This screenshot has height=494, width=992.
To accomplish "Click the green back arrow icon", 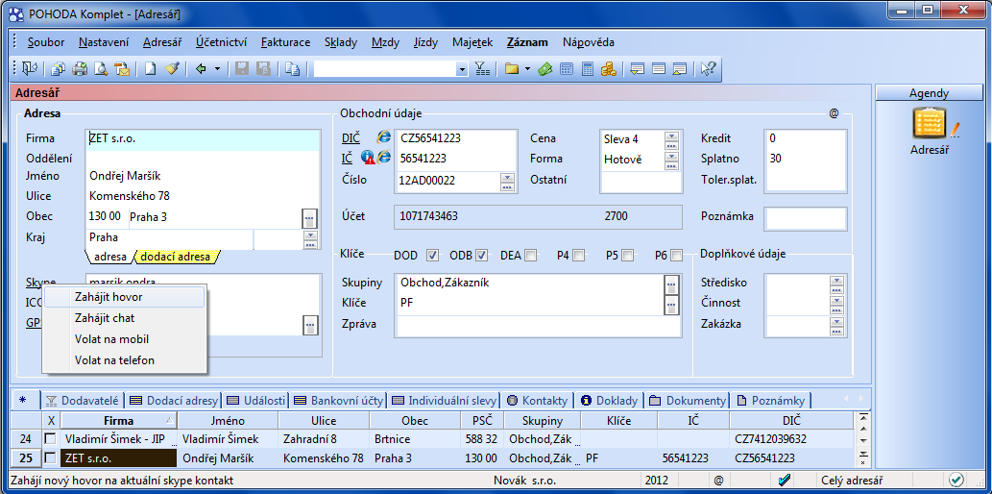I will (201, 69).
